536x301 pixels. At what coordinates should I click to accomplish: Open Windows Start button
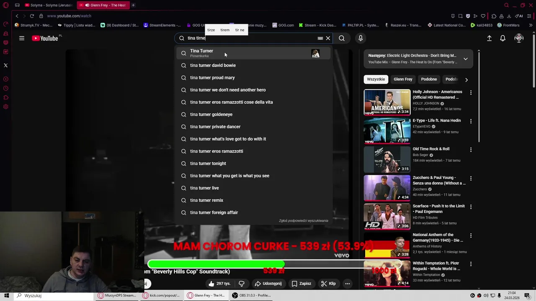[7, 296]
